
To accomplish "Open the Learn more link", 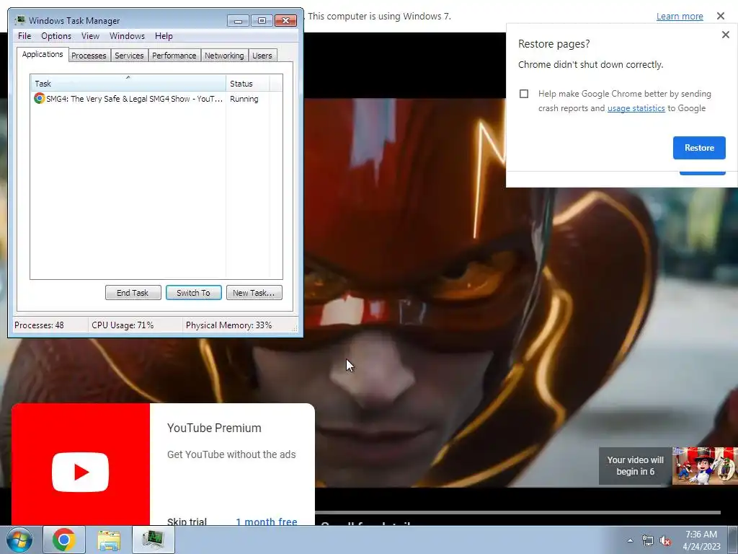I will click(680, 17).
